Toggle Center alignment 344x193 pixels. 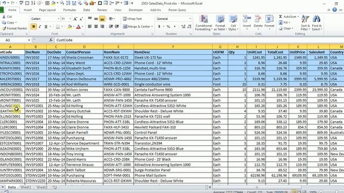[x=96, y=26]
